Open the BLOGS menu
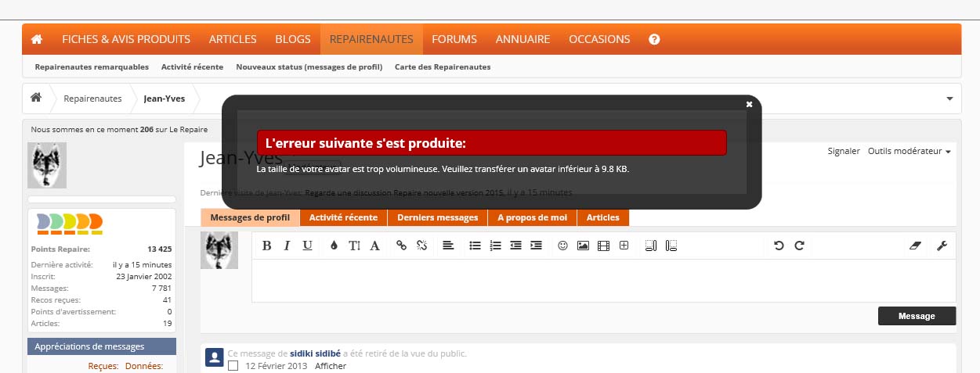 [293, 39]
